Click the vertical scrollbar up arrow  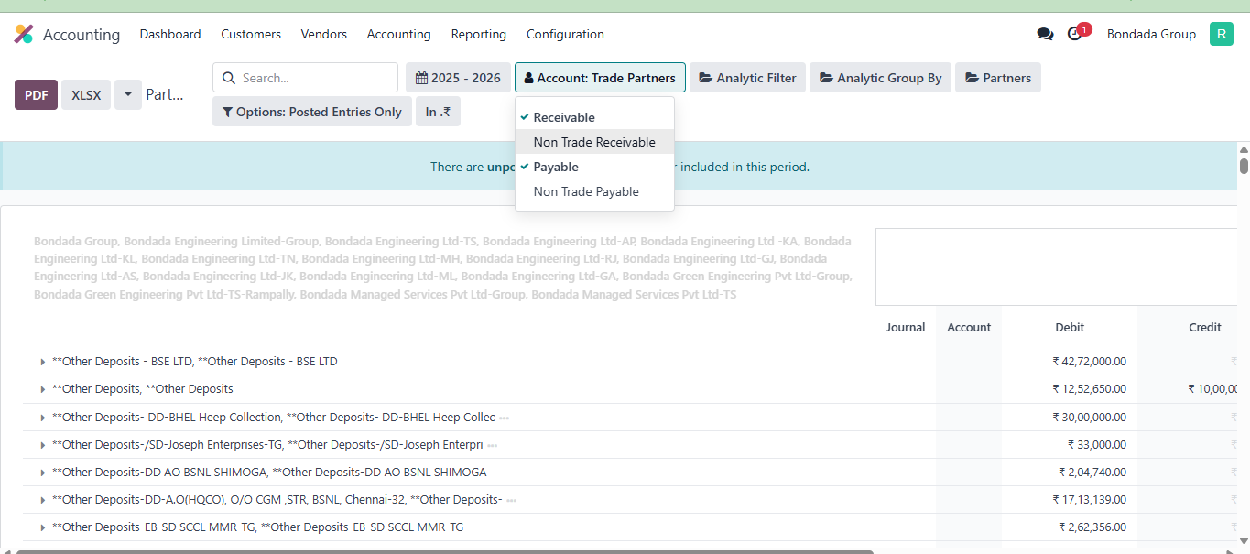point(1244,149)
